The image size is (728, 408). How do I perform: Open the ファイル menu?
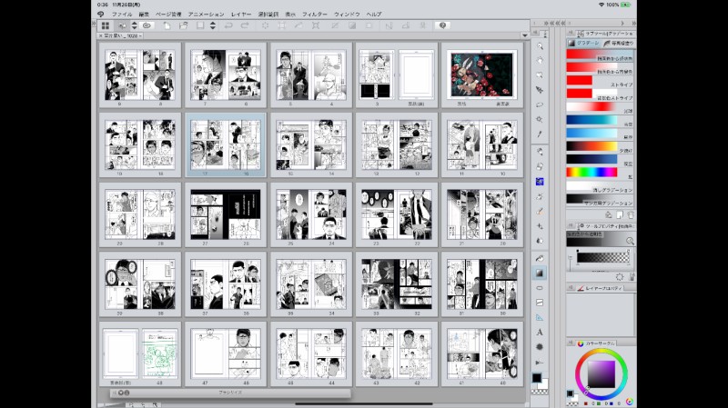[x=122, y=15]
